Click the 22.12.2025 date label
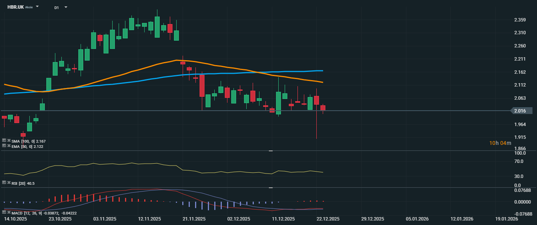The height and width of the screenshot is (225, 537). (x=328, y=219)
